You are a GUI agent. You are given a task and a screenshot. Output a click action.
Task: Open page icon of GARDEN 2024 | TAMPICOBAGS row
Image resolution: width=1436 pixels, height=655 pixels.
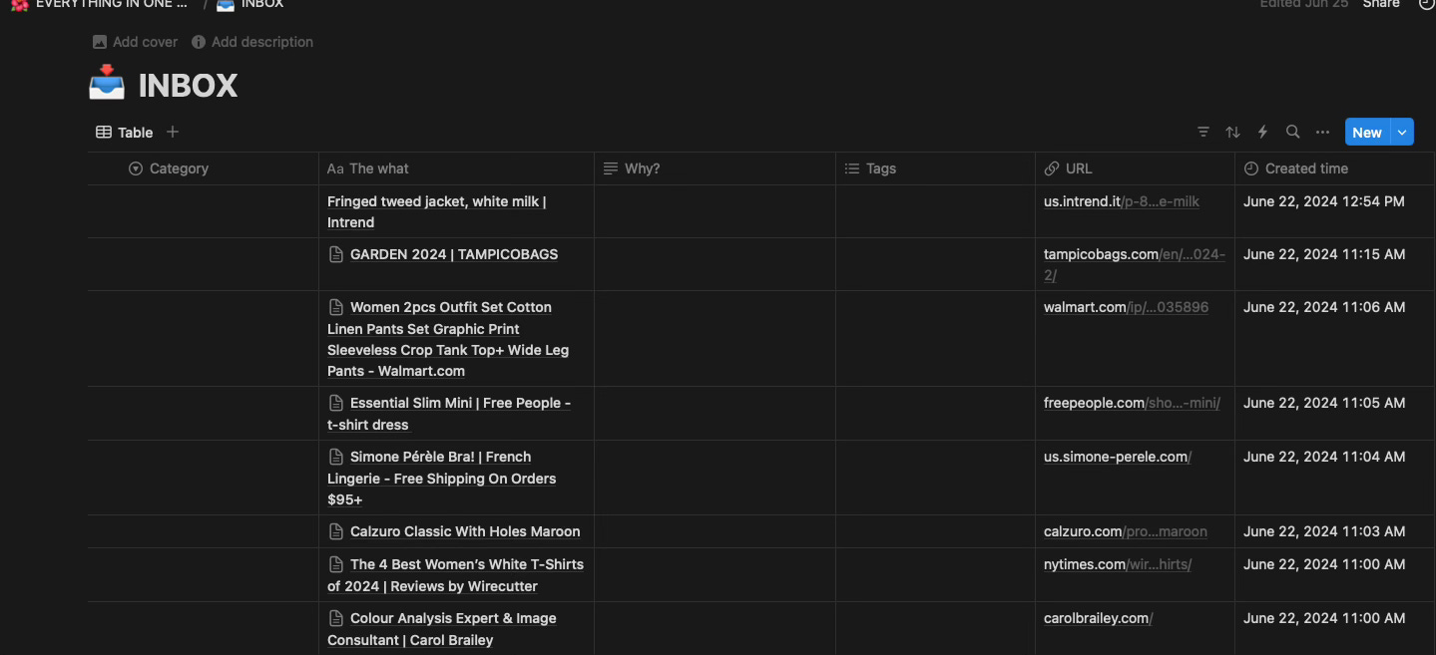coord(336,254)
